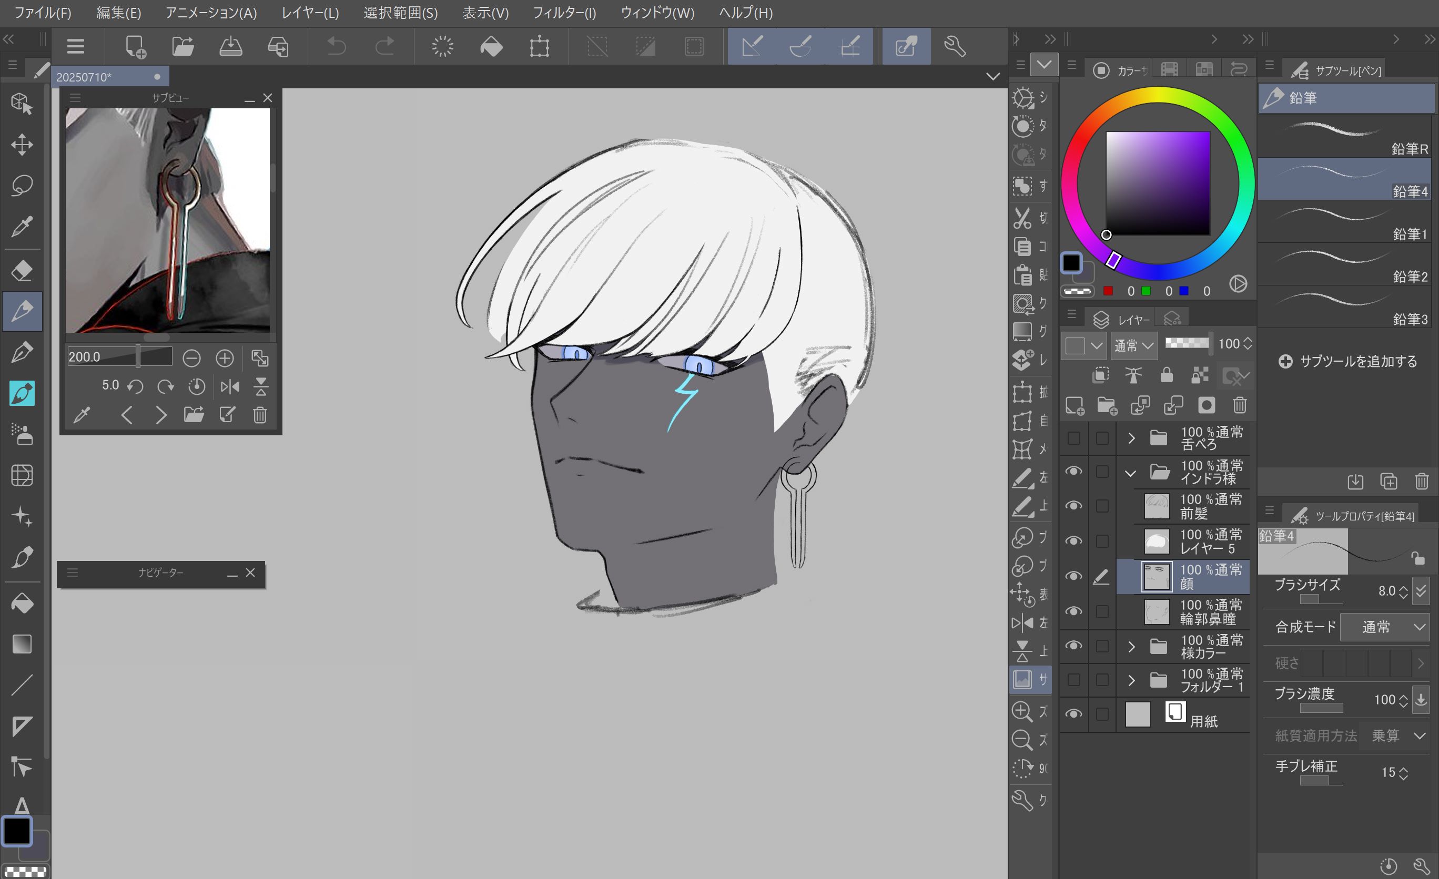Flip the sub view horizontally

click(x=230, y=386)
